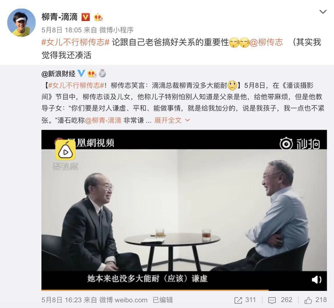Open the 柳青-滴滴 username link

[59, 17]
